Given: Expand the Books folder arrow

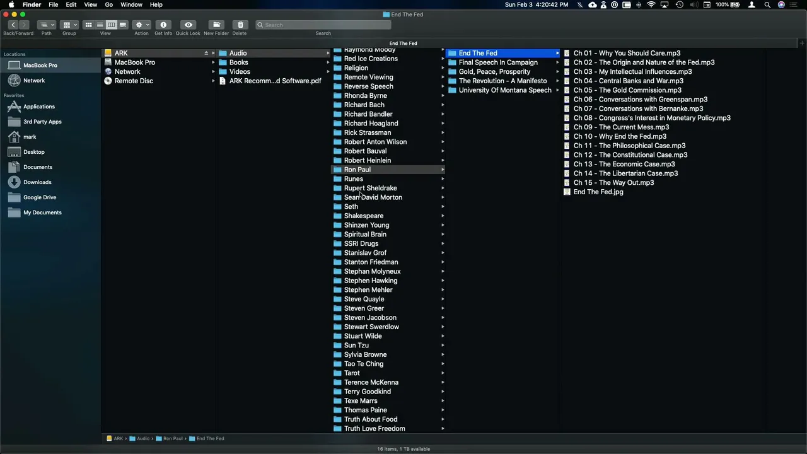Looking at the screenshot, I should (328, 62).
